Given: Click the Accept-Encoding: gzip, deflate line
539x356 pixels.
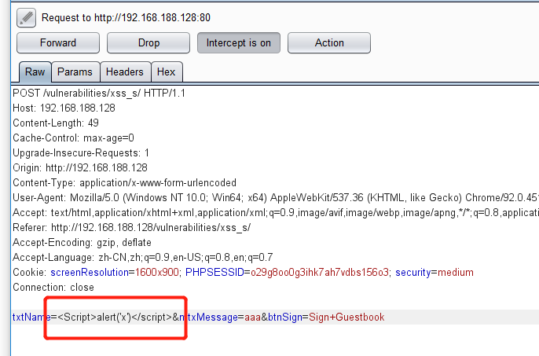Looking at the screenshot, I should (x=82, y=243).
